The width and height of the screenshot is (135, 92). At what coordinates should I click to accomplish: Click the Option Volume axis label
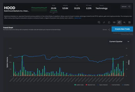point(7,62)
